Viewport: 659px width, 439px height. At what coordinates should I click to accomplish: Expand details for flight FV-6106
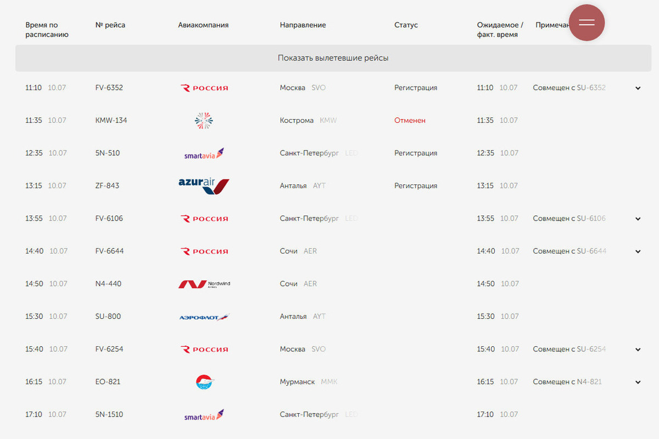pyautogui.click(x=638, y=219)
